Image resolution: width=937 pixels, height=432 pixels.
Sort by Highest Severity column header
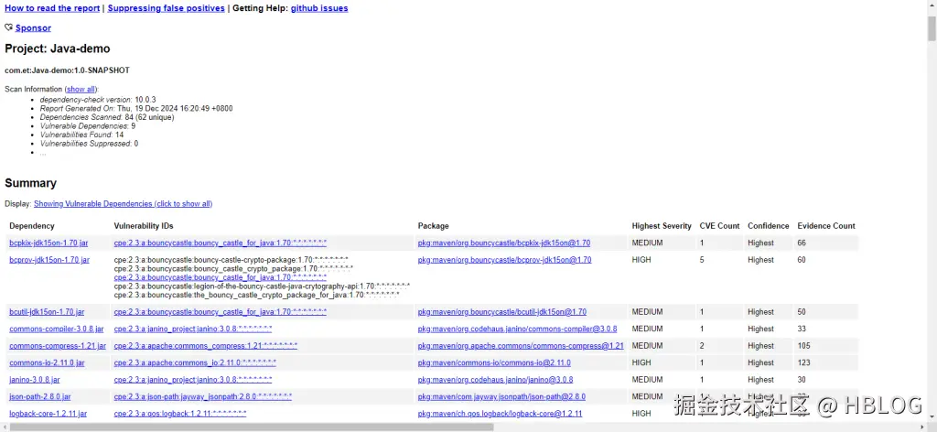(662, 226)
